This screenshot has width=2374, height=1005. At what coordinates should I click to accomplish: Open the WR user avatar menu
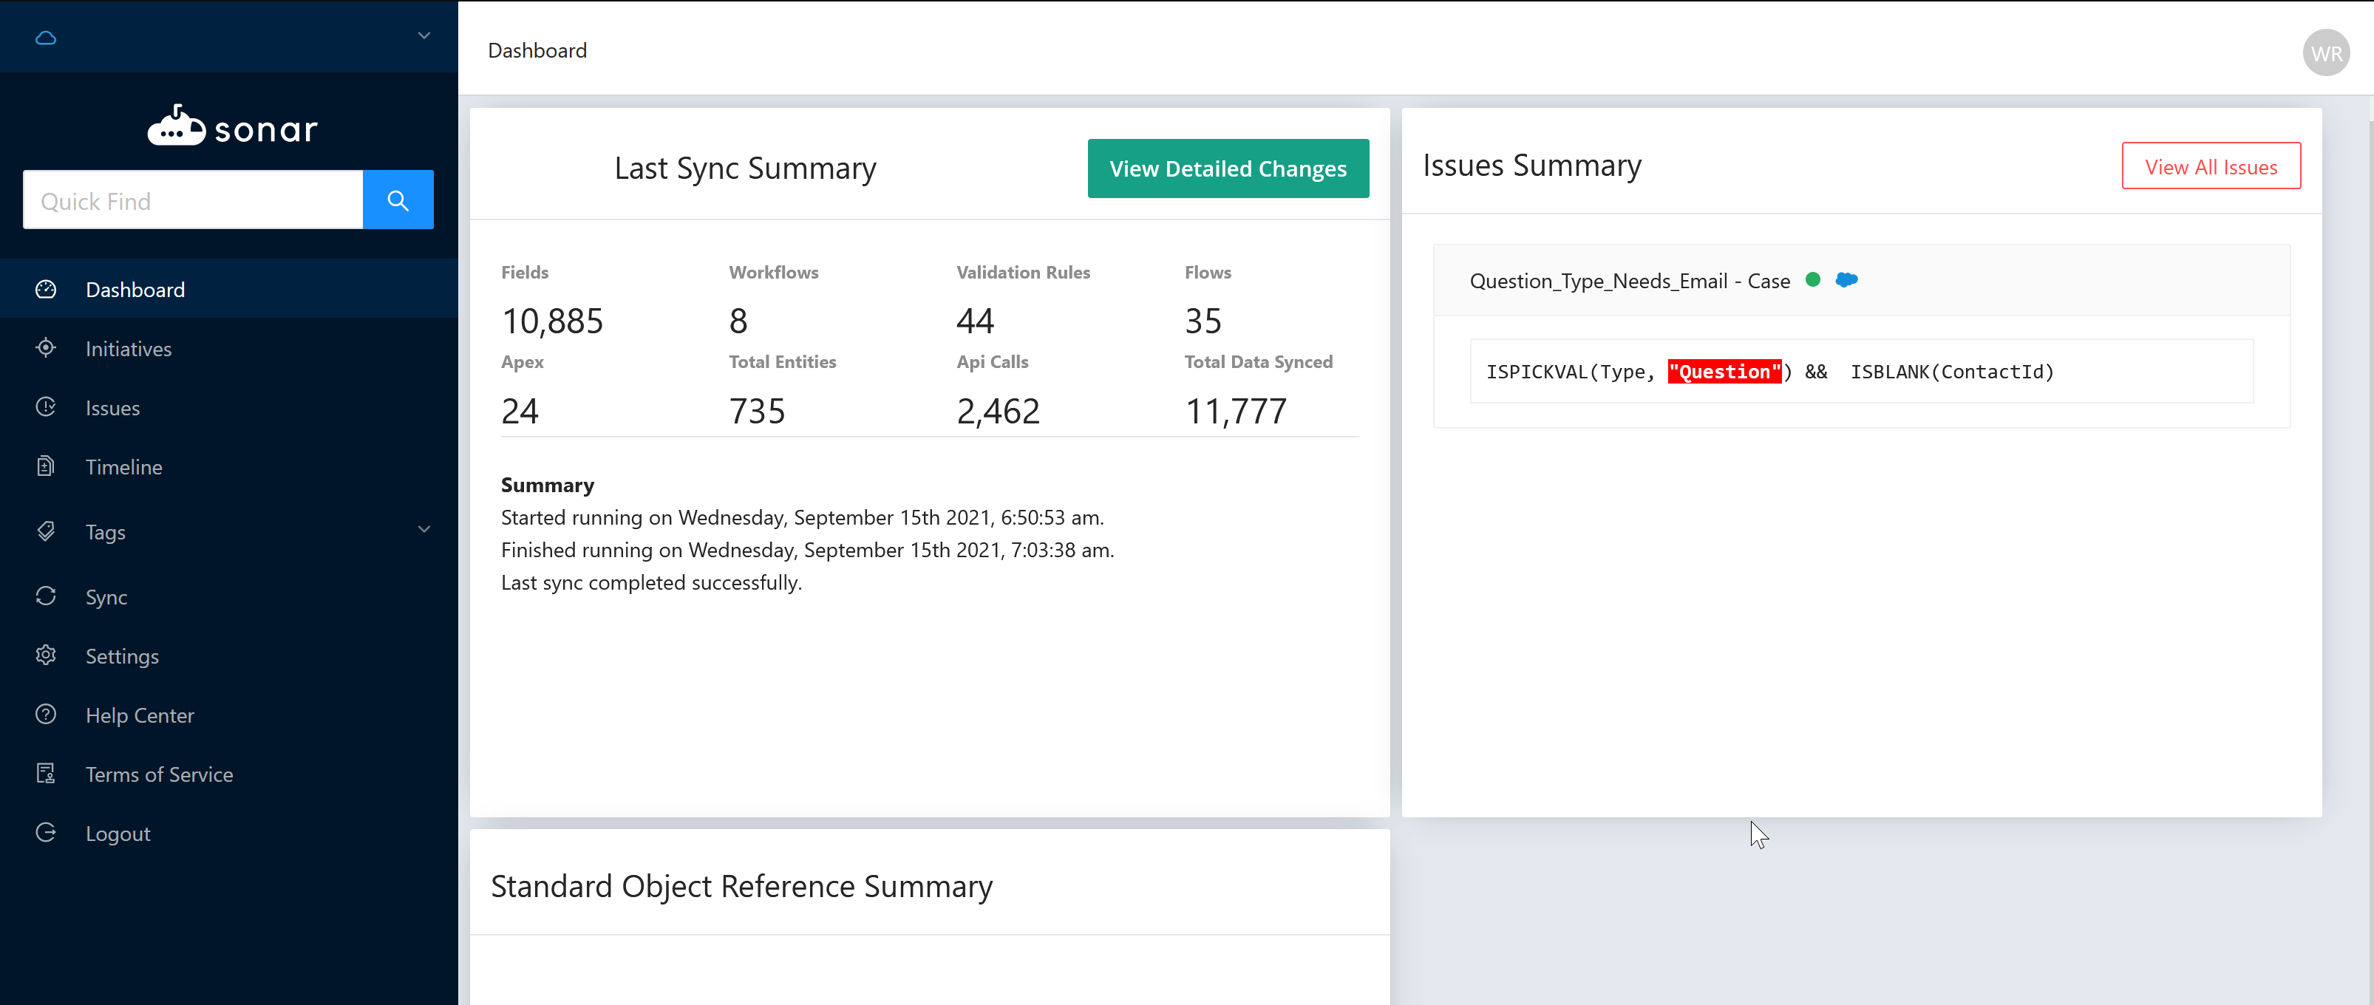2325,53
